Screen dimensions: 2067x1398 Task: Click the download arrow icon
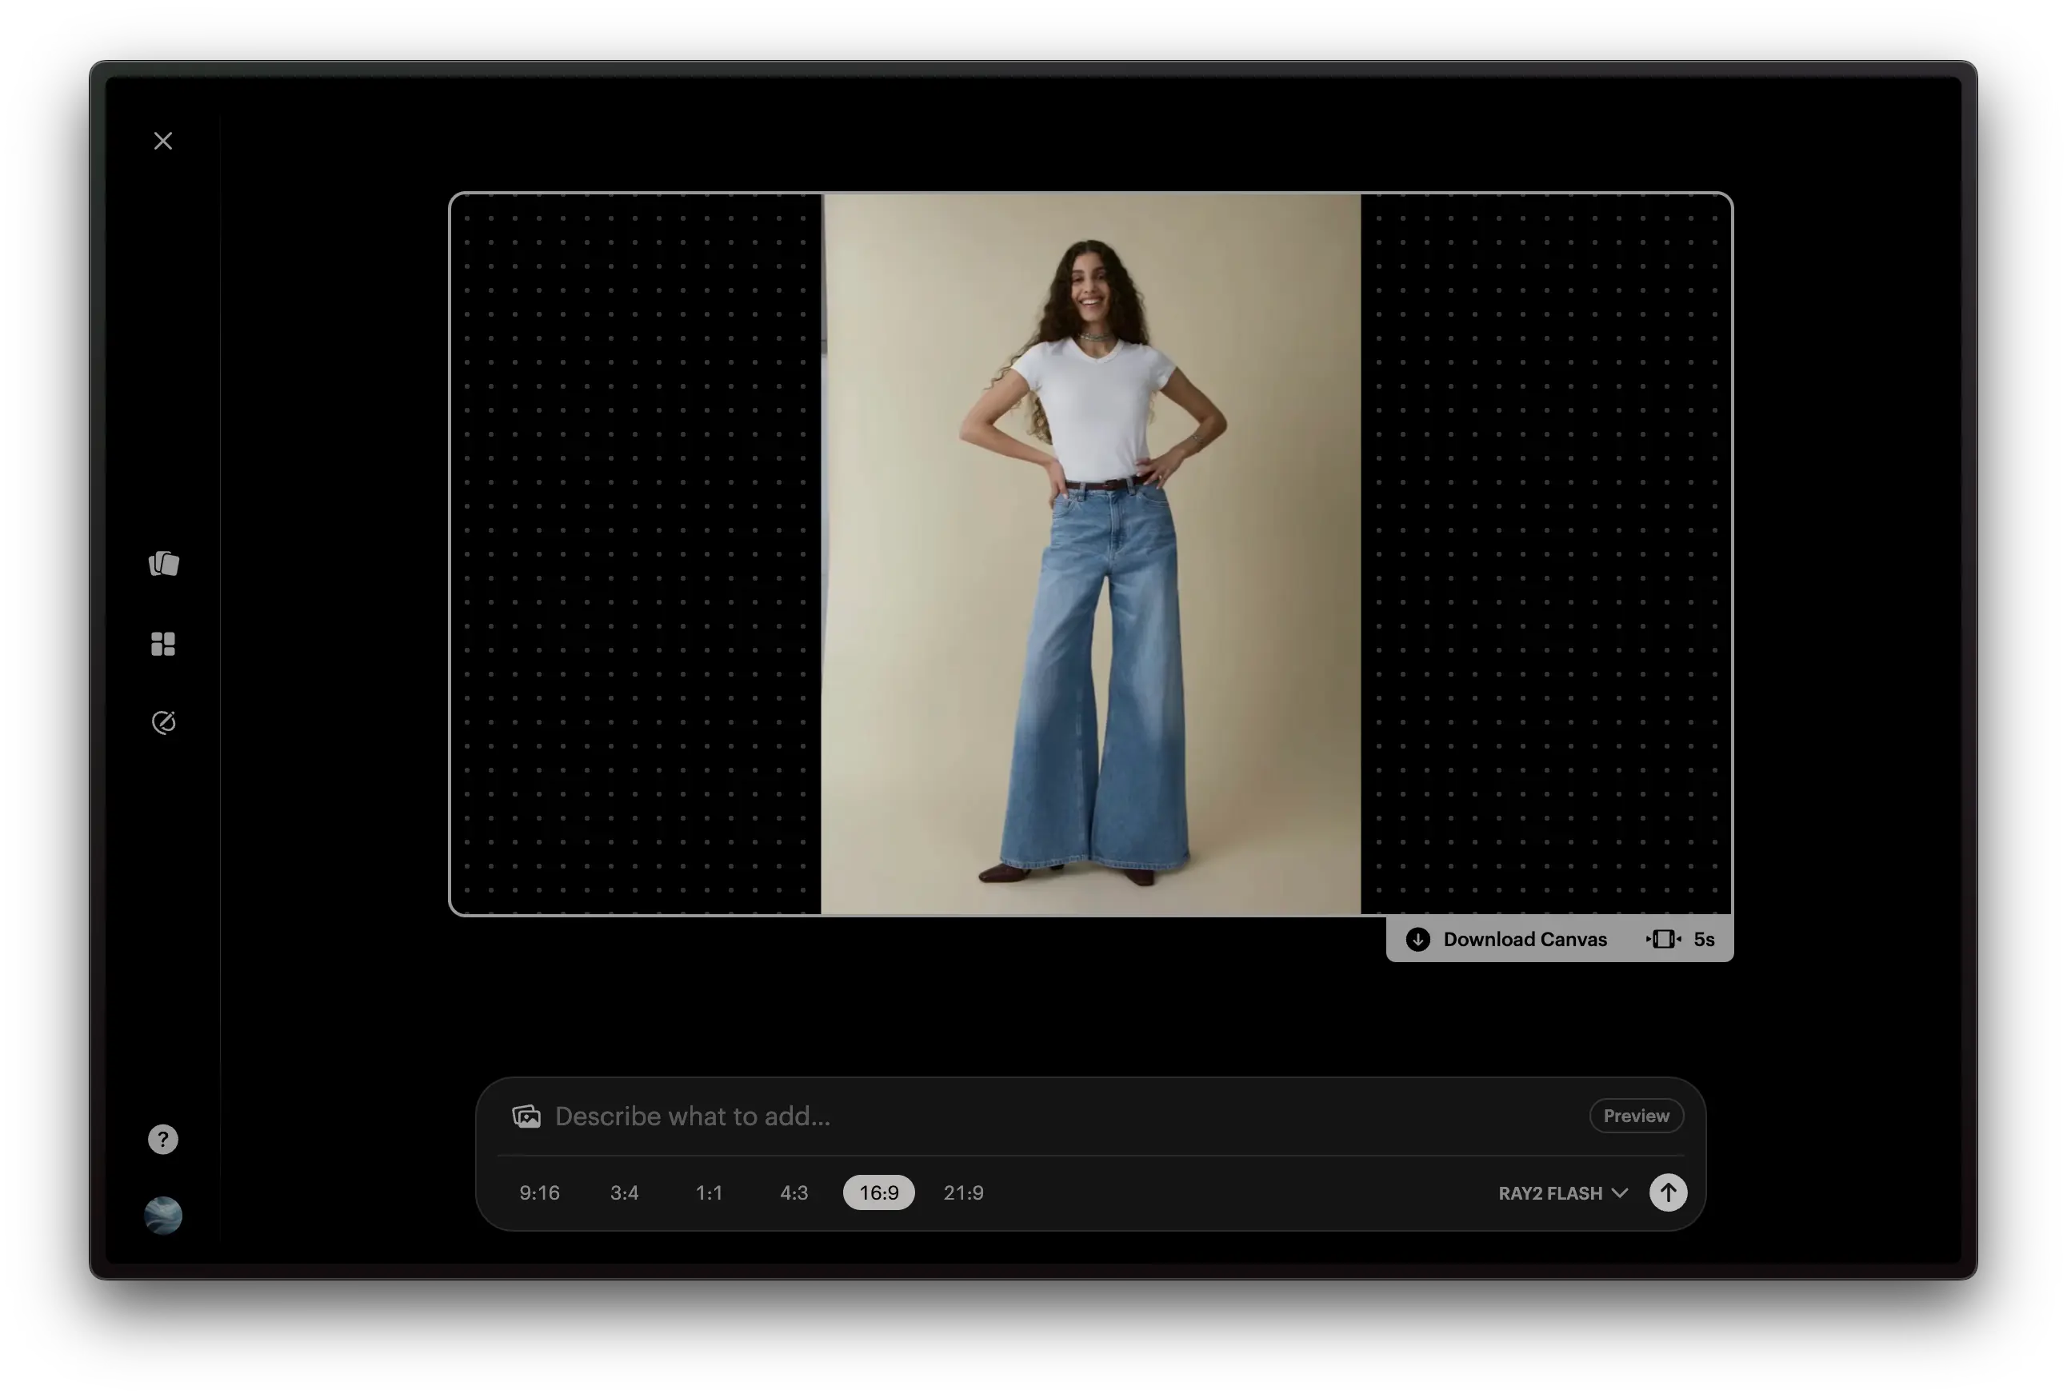[x=1417, y=939]
